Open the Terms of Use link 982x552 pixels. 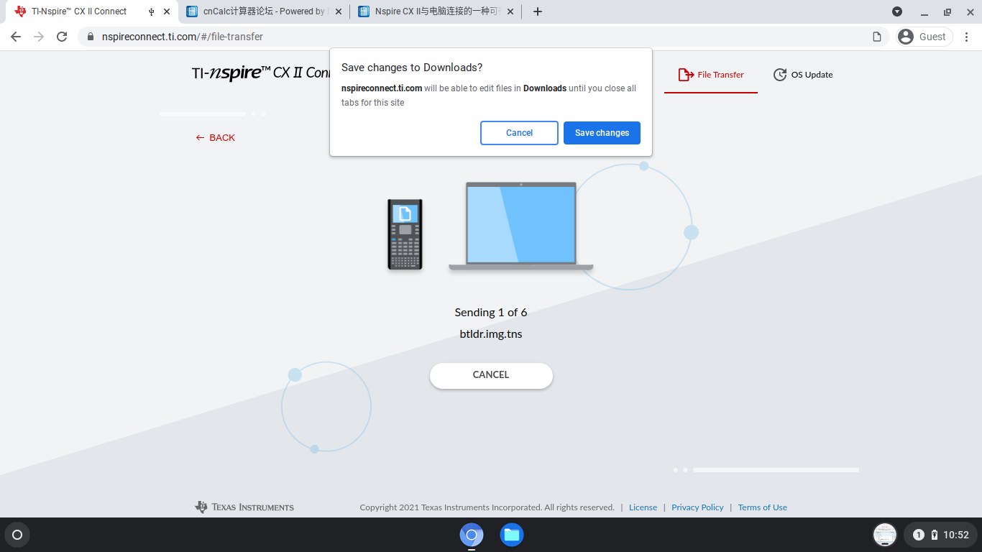click(x=763, y=507)
